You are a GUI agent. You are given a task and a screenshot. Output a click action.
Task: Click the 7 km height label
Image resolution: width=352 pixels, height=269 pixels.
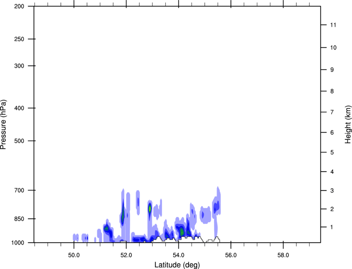click(332, 112)
